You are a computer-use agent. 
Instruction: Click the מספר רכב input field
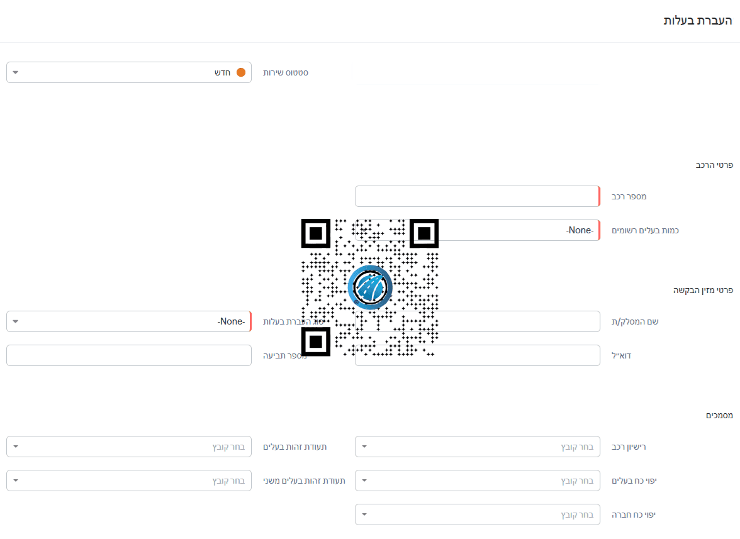click(477, 196)
